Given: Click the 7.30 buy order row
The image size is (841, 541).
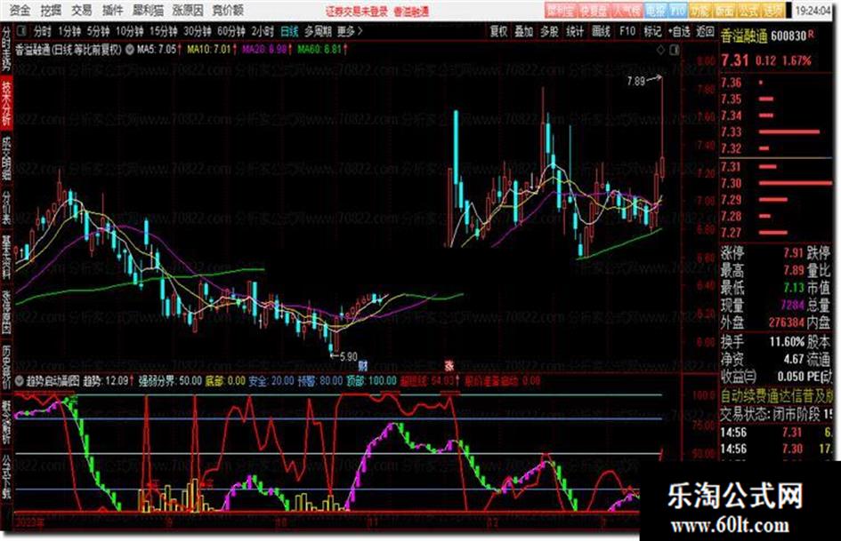Looking at the screenshot, I should 775,183.
